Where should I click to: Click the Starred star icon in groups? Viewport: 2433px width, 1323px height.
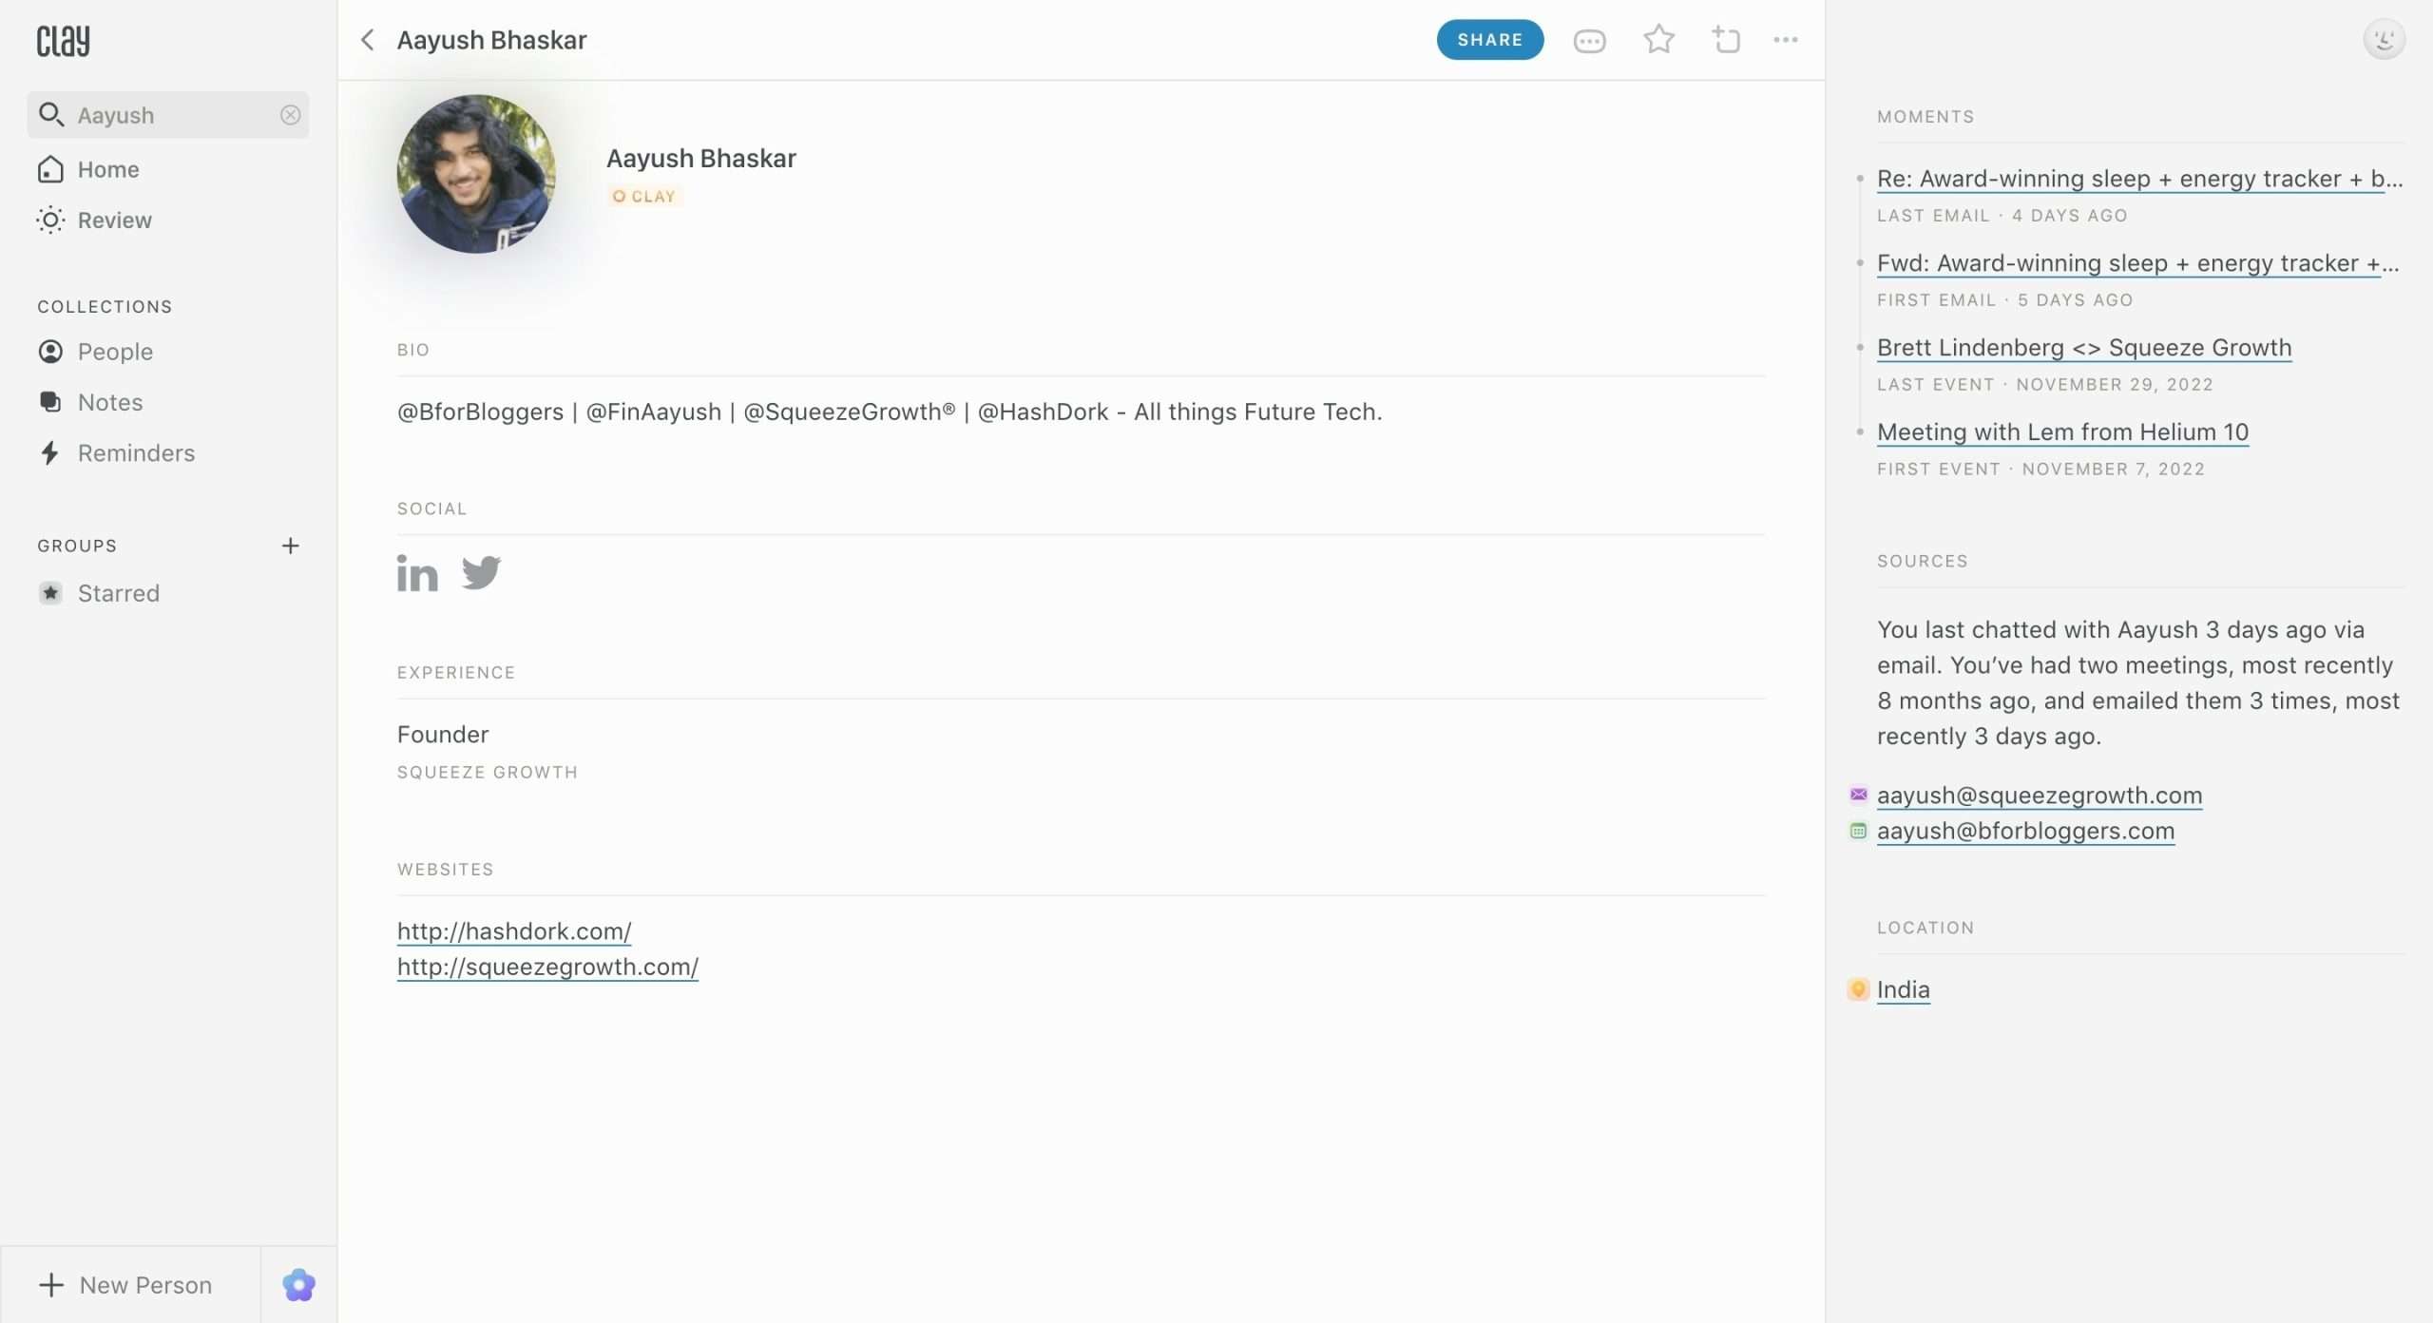coord(51,593)
